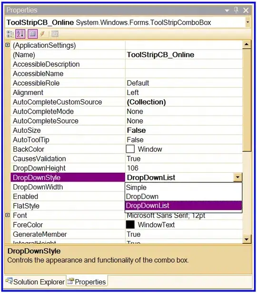Expand the (ApplicationSettings) node
The height and width of the screenshot is (293, 257).
click(x=8, y=45)
